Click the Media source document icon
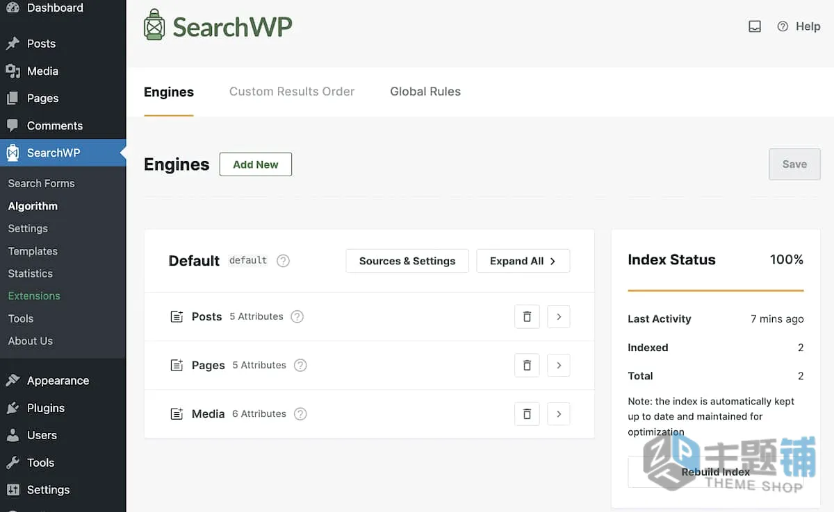The image size is (834, 512). (x=177, y=413)
